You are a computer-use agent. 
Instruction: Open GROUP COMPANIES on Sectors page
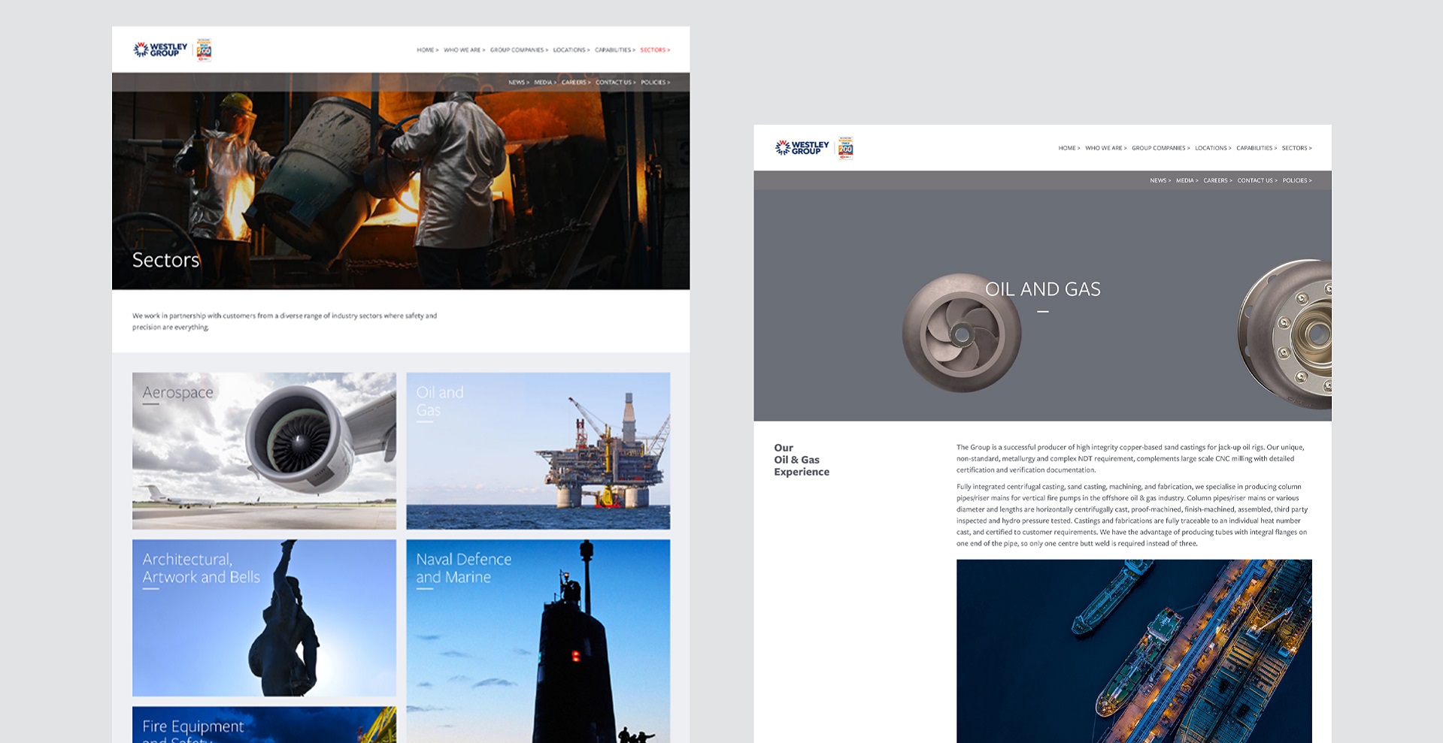520,50
